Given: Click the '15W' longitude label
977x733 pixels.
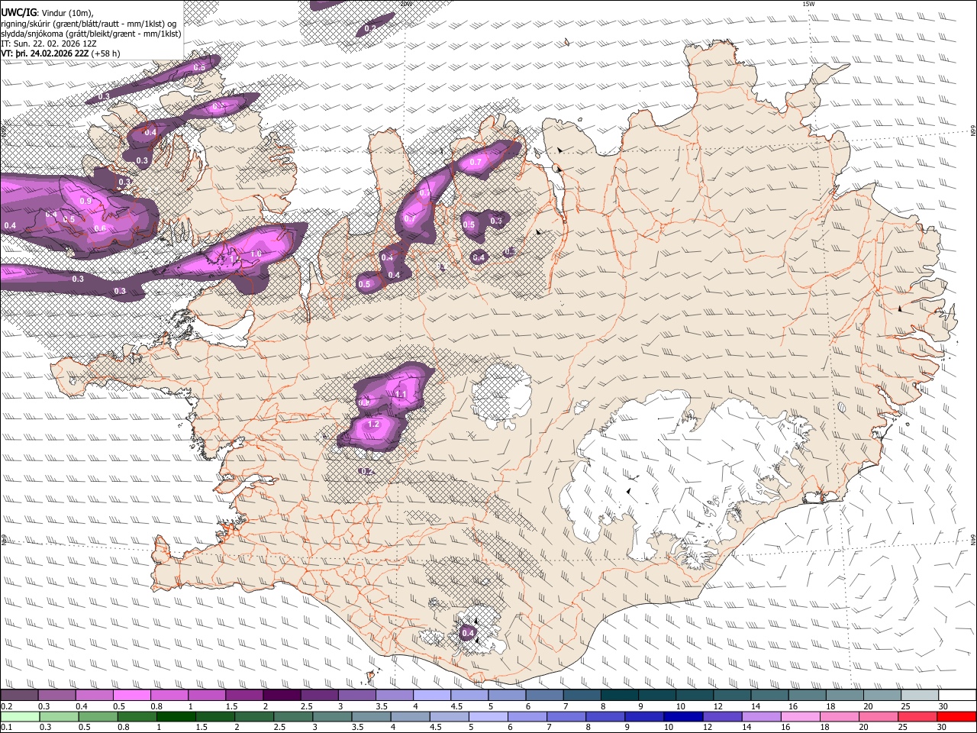Looking at the screenshot, I should [x=808, y=4].
